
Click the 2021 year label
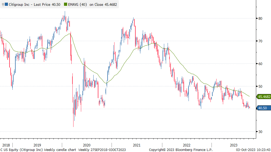(x=136, y=145)
